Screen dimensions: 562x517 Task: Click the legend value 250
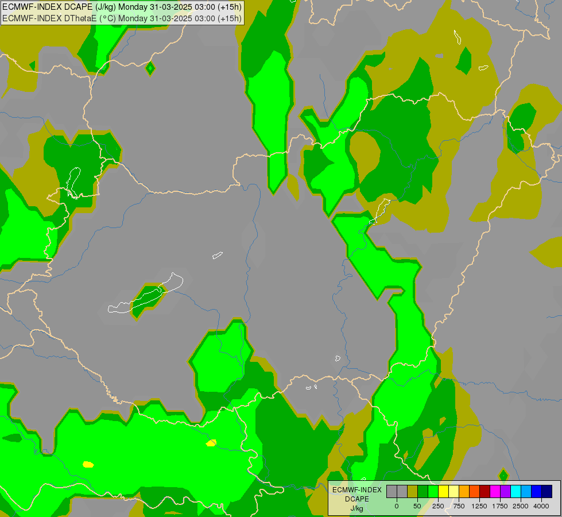pyautogui.click(x=438, y=506)
